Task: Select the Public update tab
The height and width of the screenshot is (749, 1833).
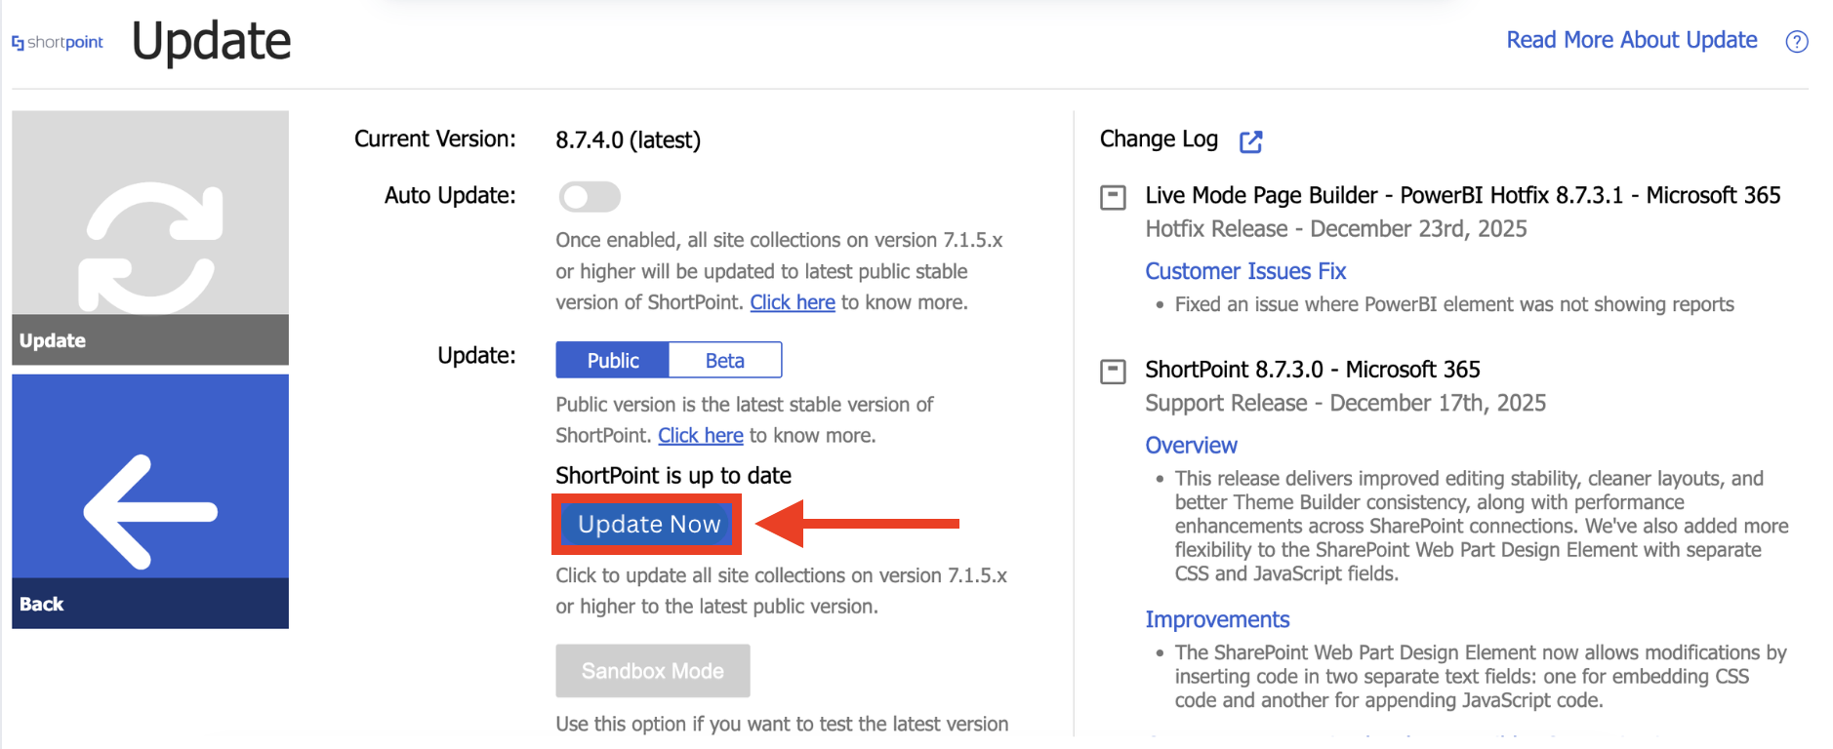Action: (x=613, y=360)
